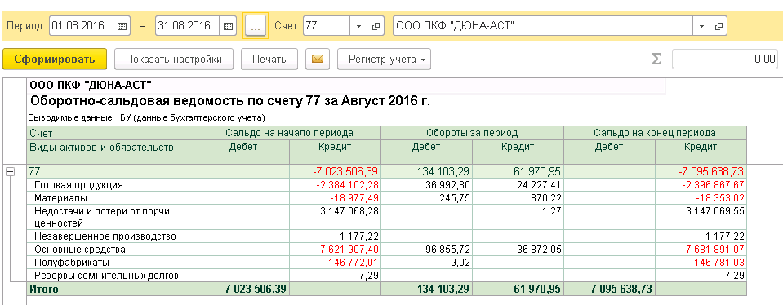Image resolution: width=783 pixels, height=305 pixels.
Task: Open calendar for start date 01.08.2016
Action: point(122,26)
